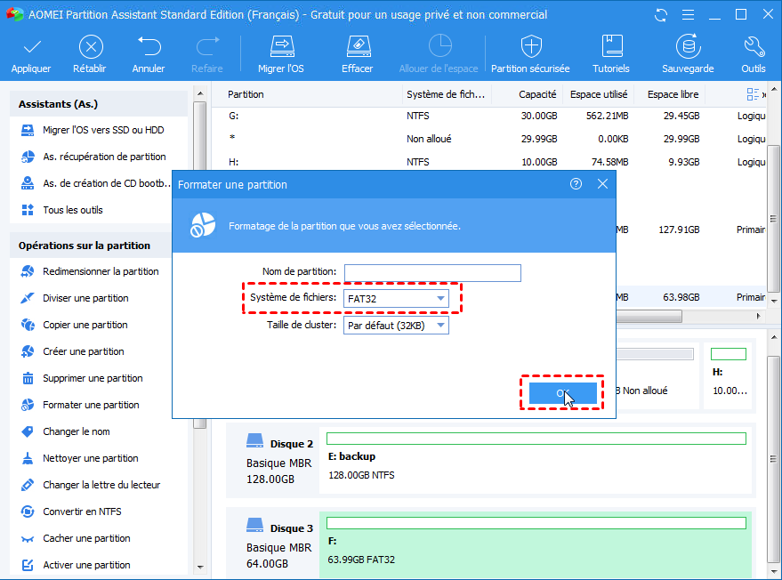Click into the Nom de partition field
This screenshot has width=782, height=580.
coord(432,273)
